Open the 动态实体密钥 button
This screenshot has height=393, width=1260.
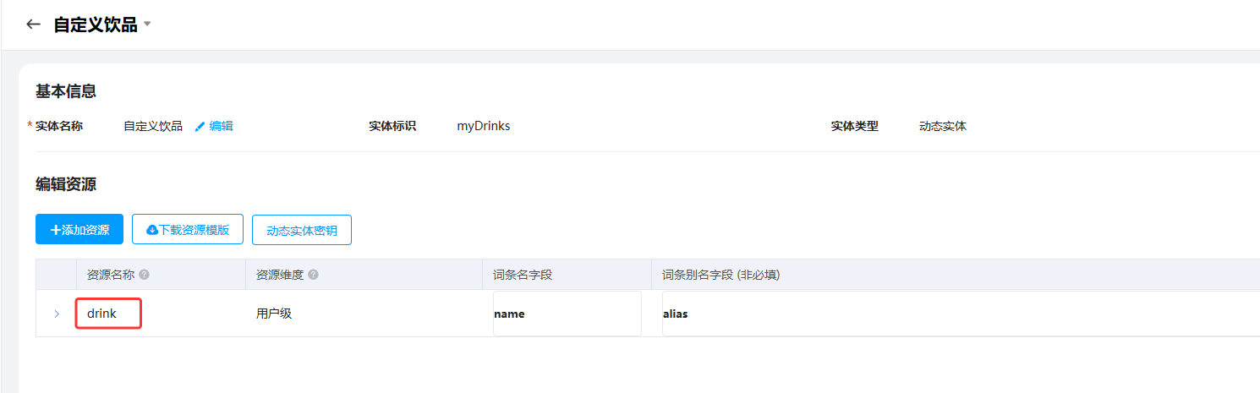click(302, 230)
